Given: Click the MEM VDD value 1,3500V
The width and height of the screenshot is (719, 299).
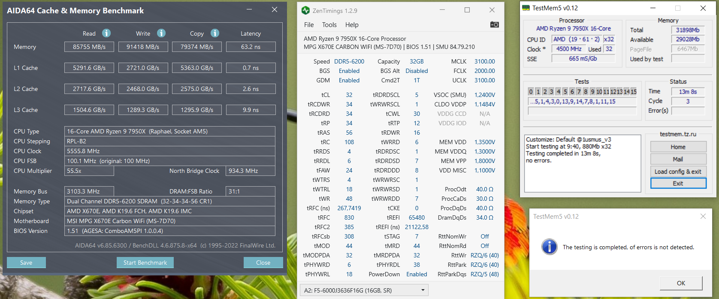Looking at the screenshot, I should [485, 142].
